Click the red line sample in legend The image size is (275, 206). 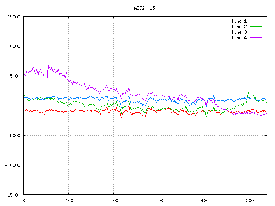pos(256,21)
